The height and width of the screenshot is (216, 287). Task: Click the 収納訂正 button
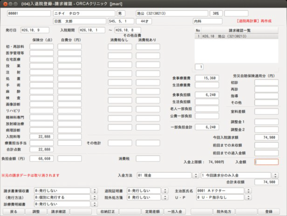[x=108, y=212]
